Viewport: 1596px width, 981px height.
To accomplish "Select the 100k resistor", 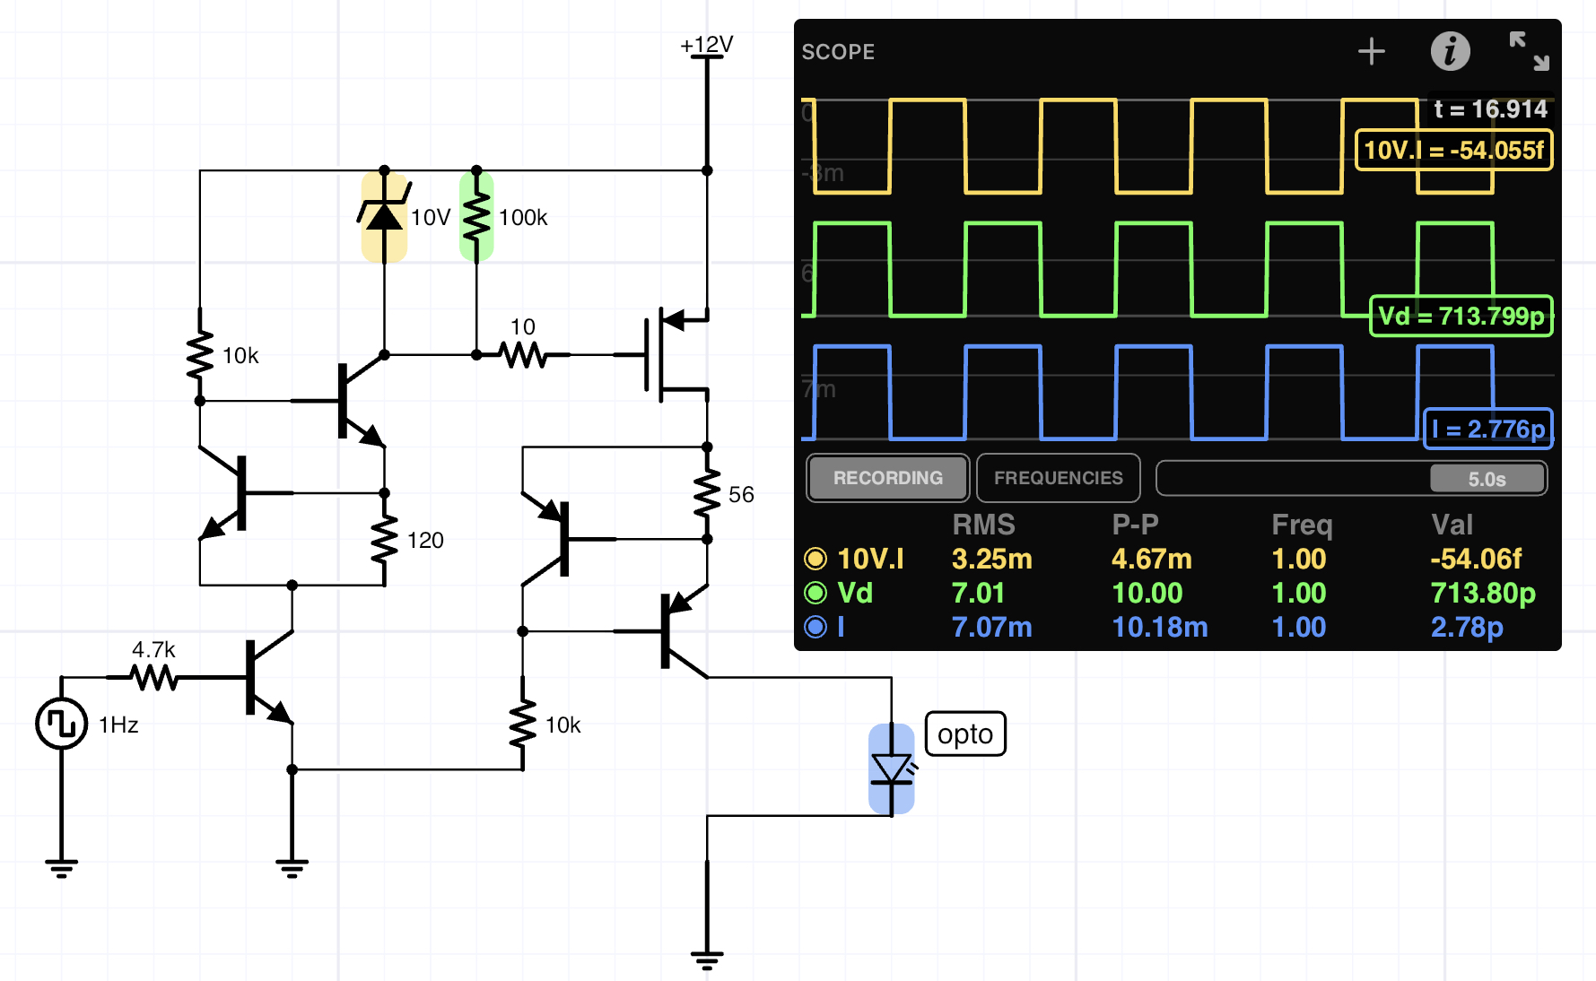I will (x=476, y=216).
